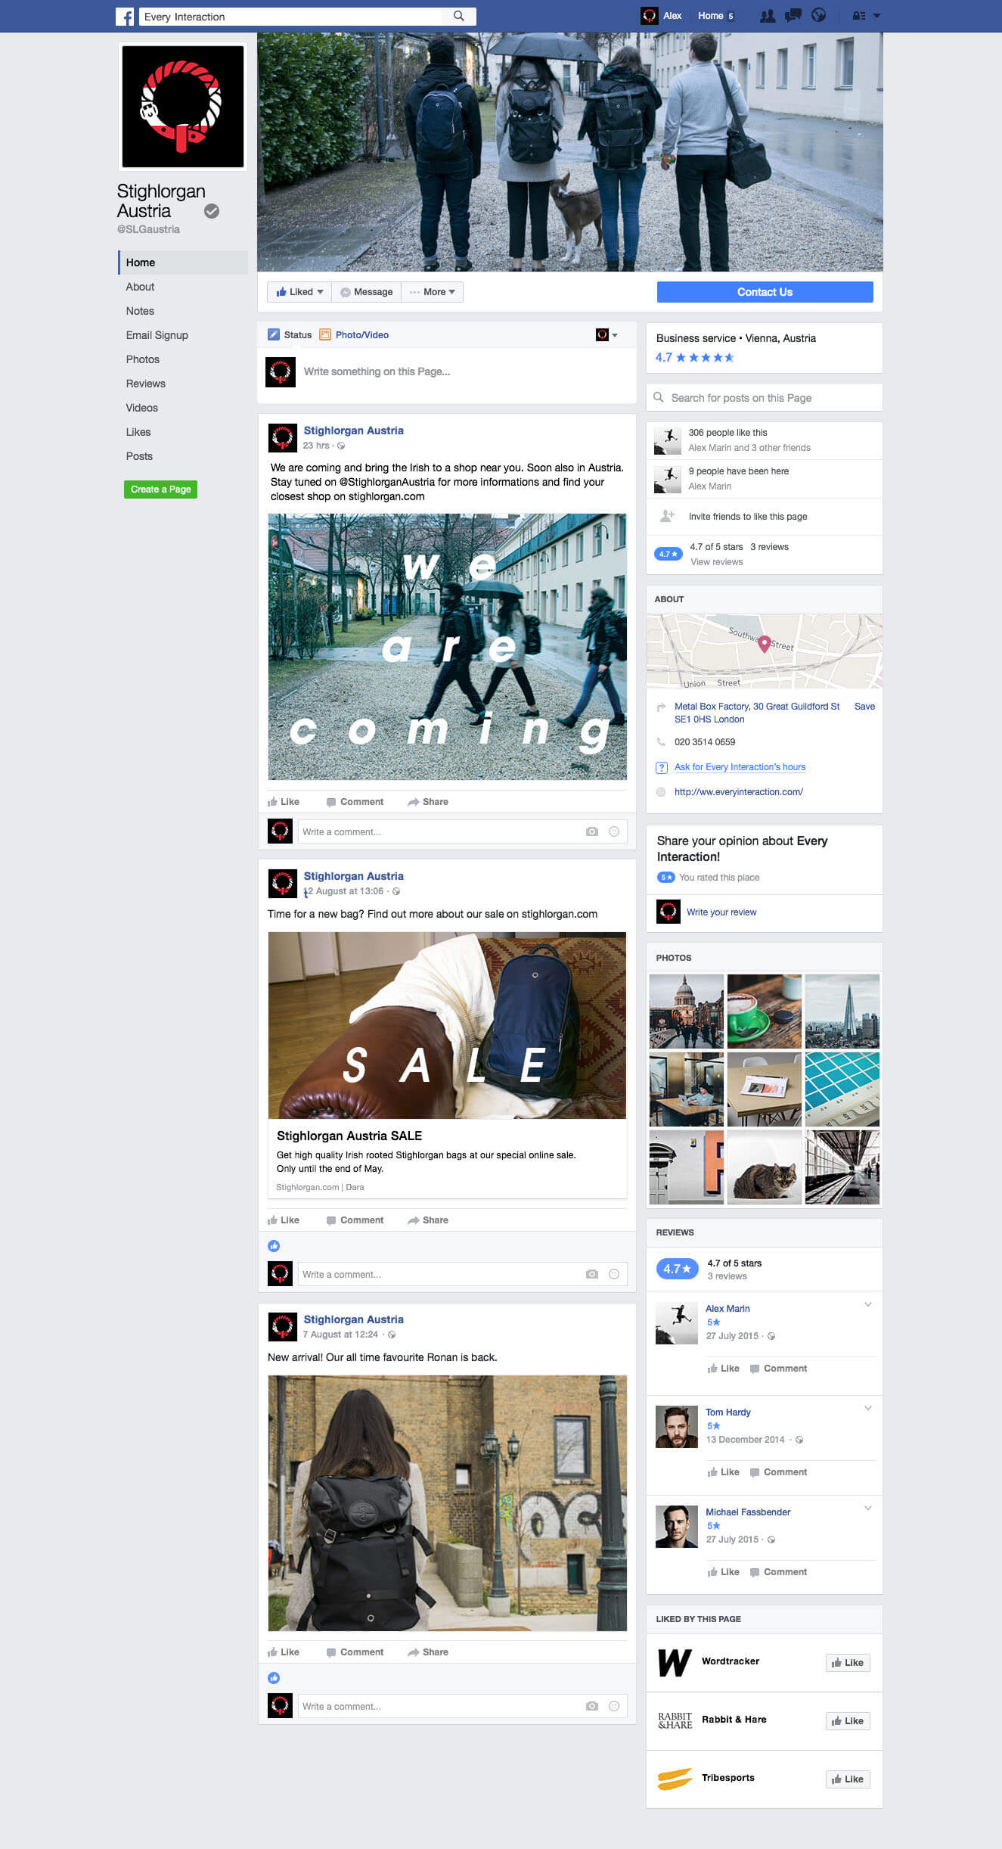Open the http://ww.everyinteraction.com/ link
The width and height of the screenshot is (1002, 1849).
739,792
